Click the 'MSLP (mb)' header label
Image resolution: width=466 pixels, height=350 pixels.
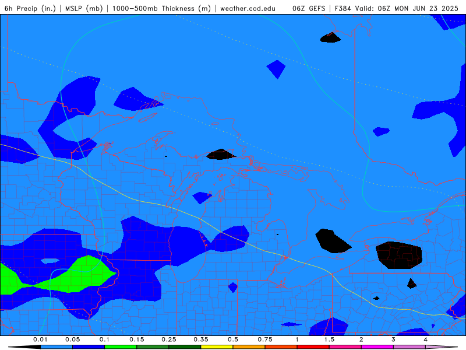click(x=84, y=8)
